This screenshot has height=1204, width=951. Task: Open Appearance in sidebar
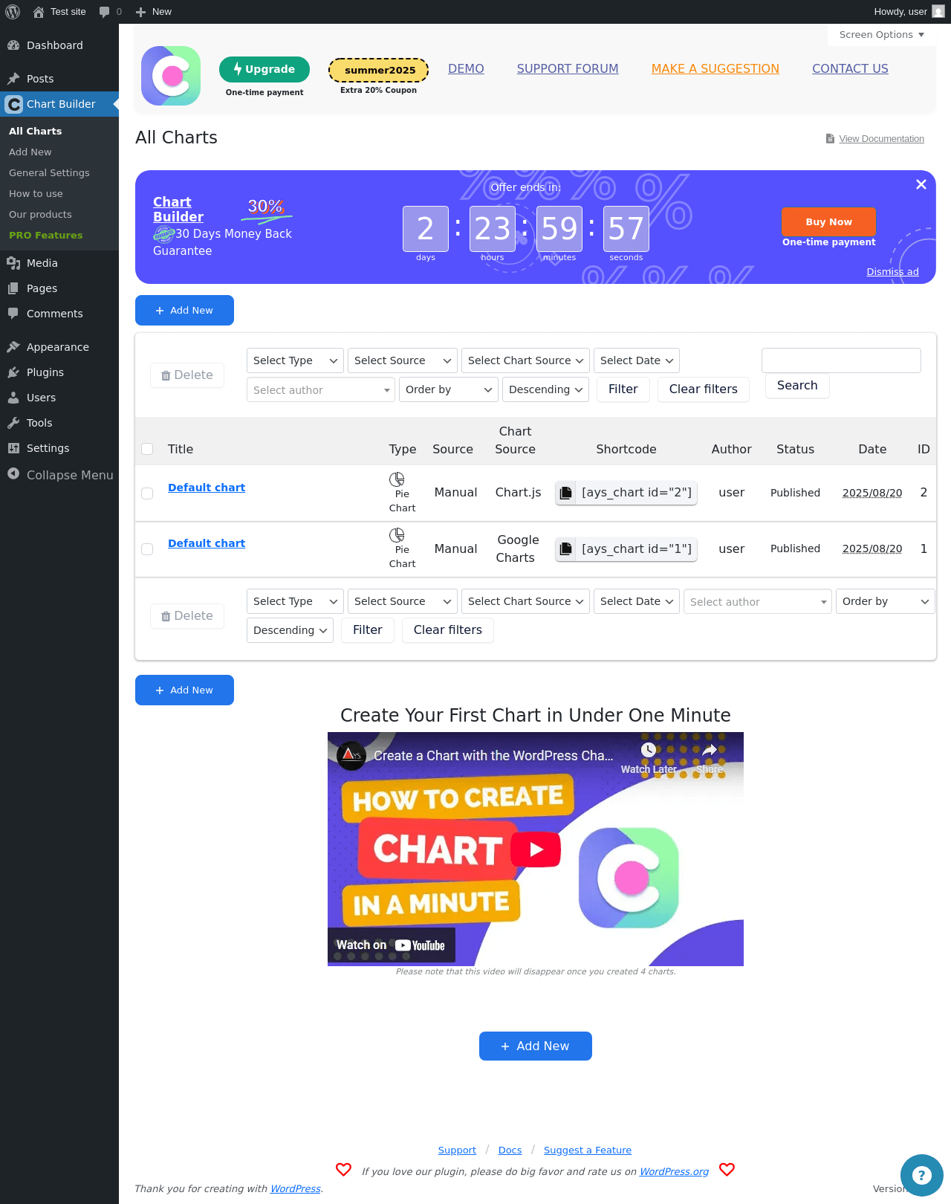pyautogui.click(x=59, y=347)
